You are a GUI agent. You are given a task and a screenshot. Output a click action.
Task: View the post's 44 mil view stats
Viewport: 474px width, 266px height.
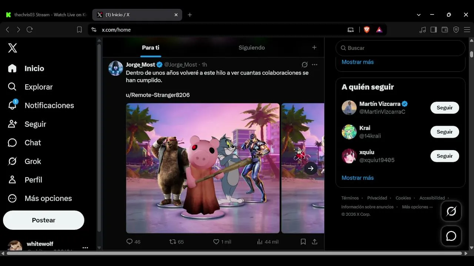pyautogui.click(x=267, y=242)
